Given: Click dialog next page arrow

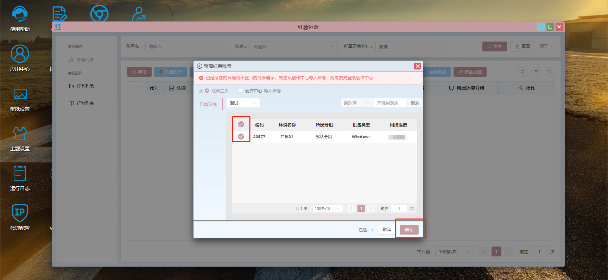Looking at the screenshot, I should (371, 209).
